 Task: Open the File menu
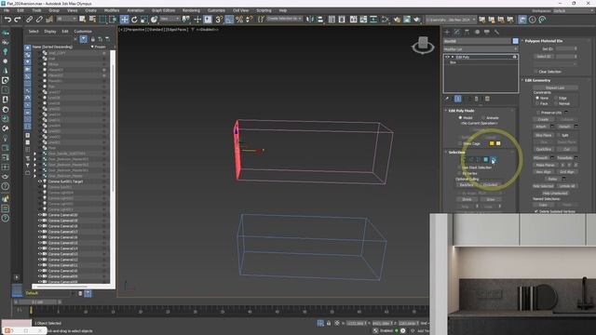(x=7, y=10)
